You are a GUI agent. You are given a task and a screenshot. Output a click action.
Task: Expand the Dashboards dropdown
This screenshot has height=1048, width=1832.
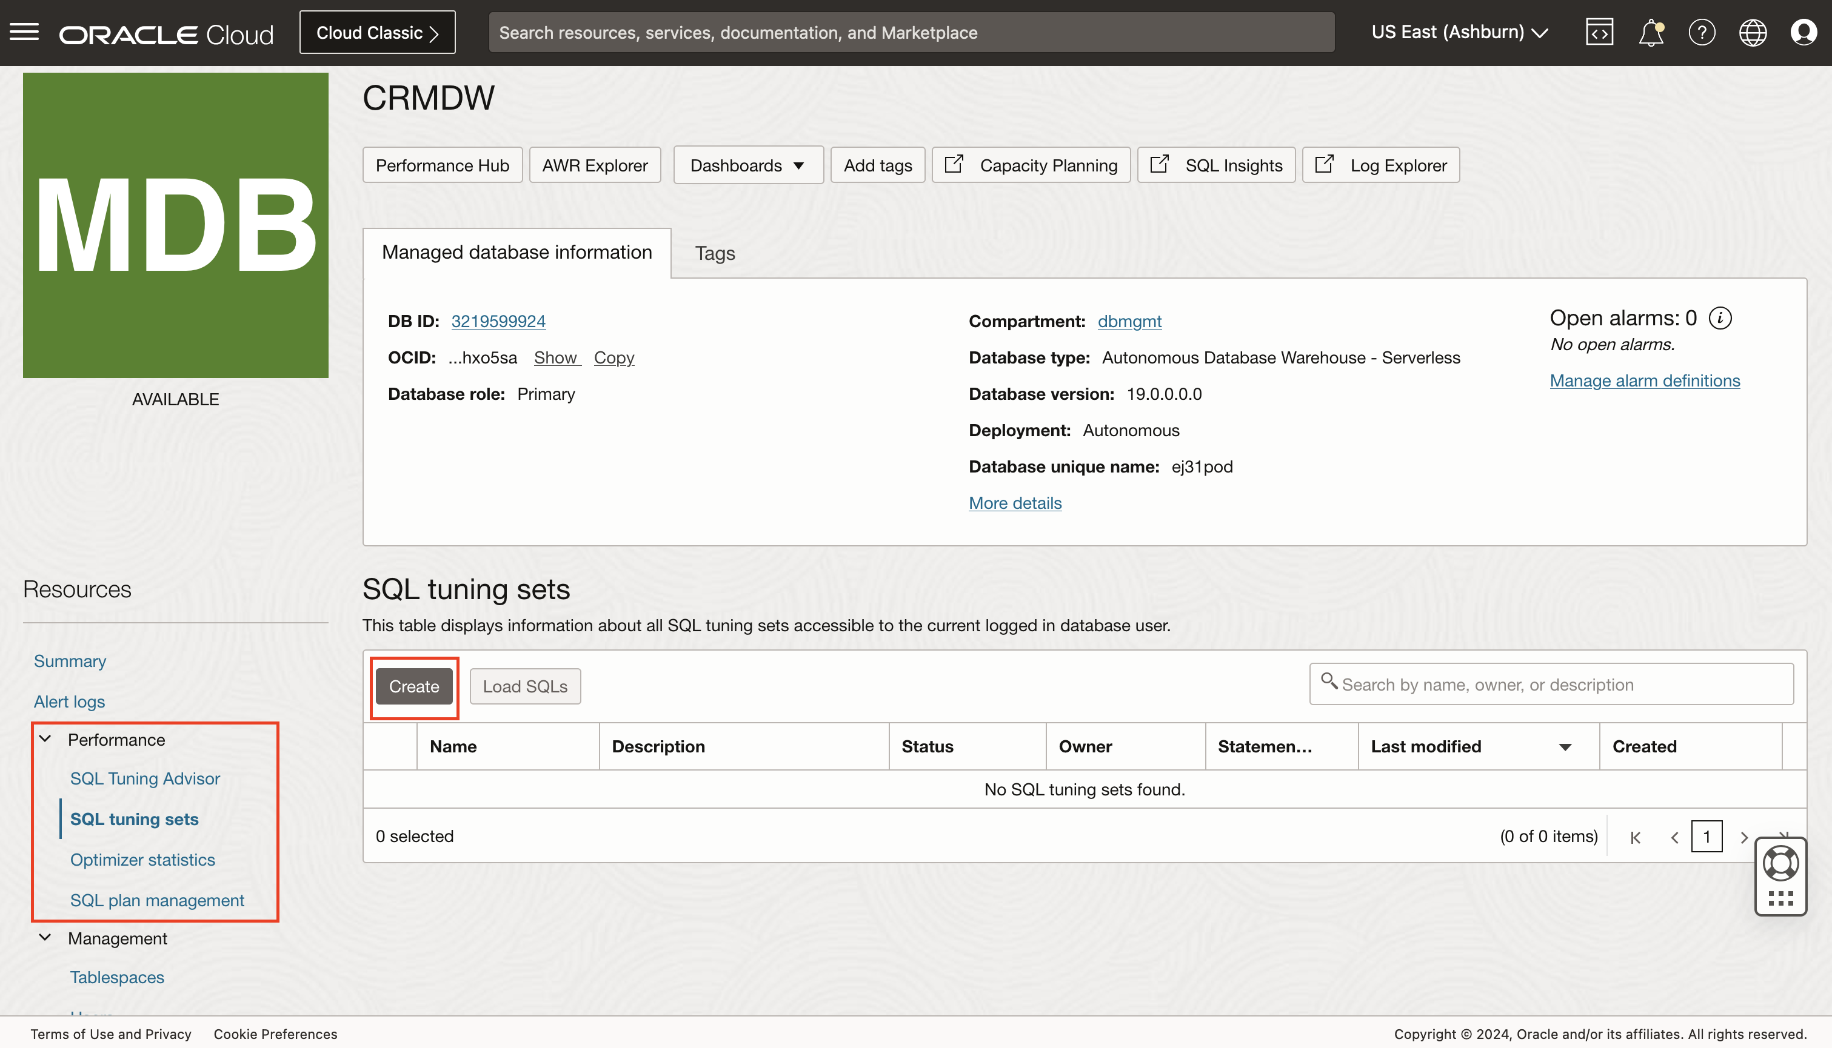pos(747,165)
